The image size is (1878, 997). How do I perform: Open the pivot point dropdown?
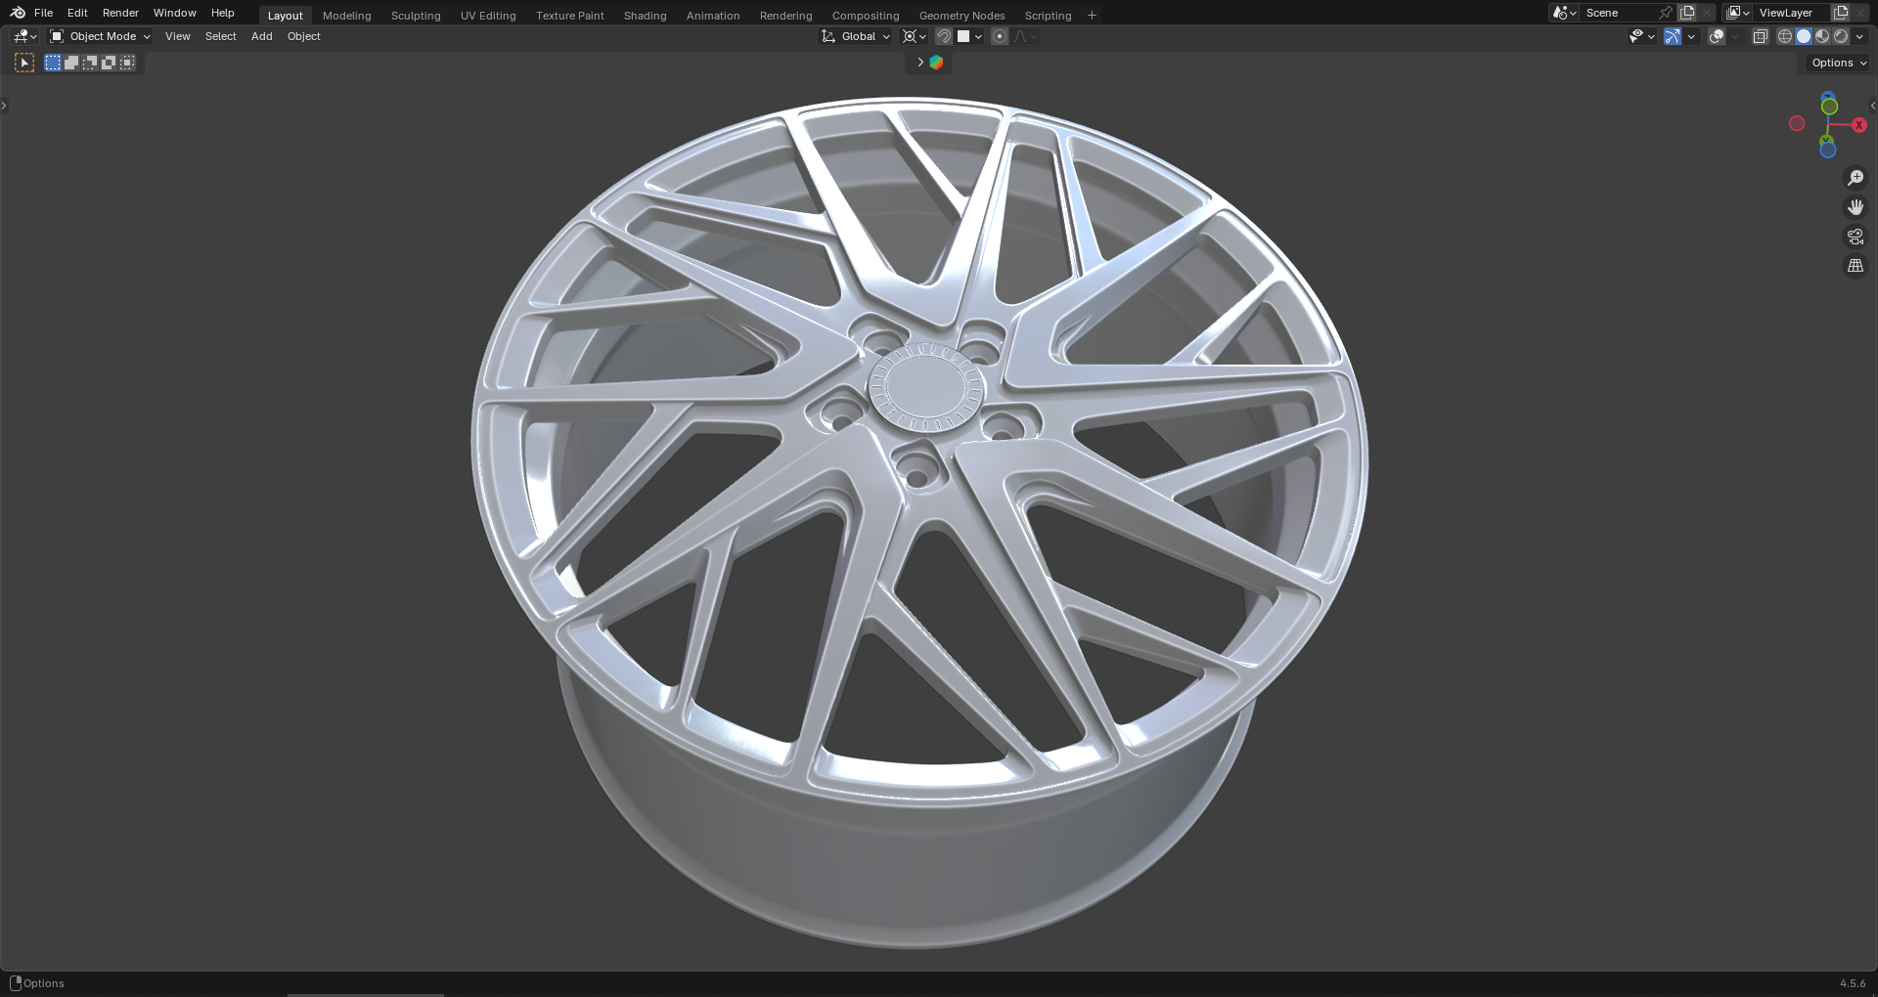pos(914,36)
